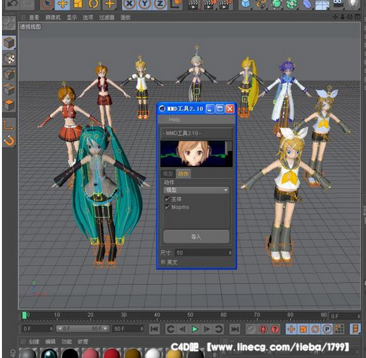This screenshot has height=358, width=366.
Task: Open the 摄像机 camera viewport menu
Action: pos(53,18)
